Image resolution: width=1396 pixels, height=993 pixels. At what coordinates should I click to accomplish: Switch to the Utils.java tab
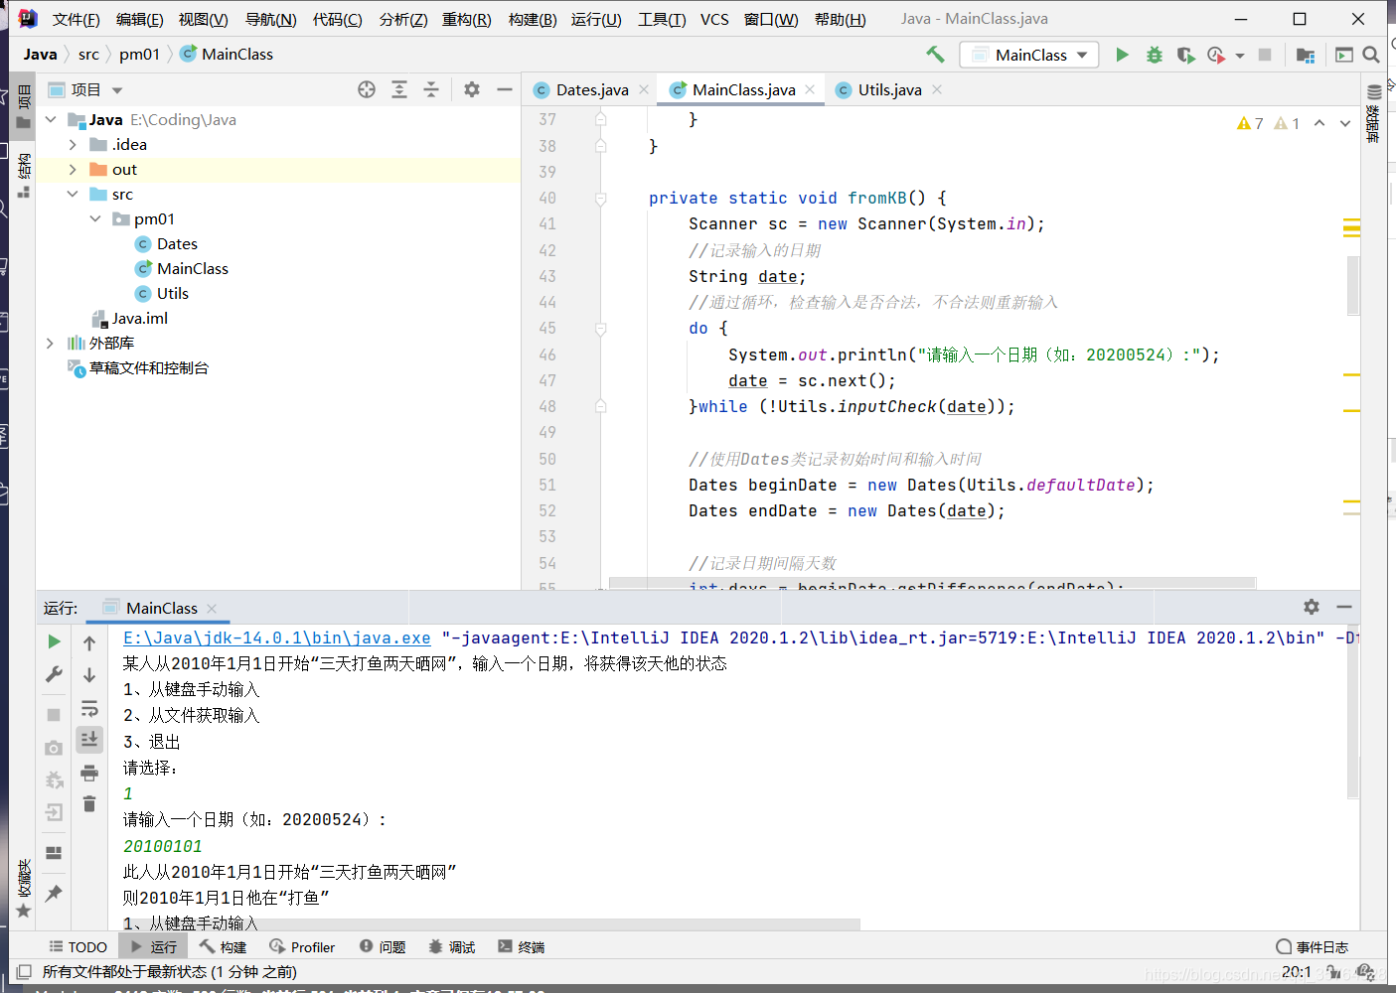pos(890,89)
